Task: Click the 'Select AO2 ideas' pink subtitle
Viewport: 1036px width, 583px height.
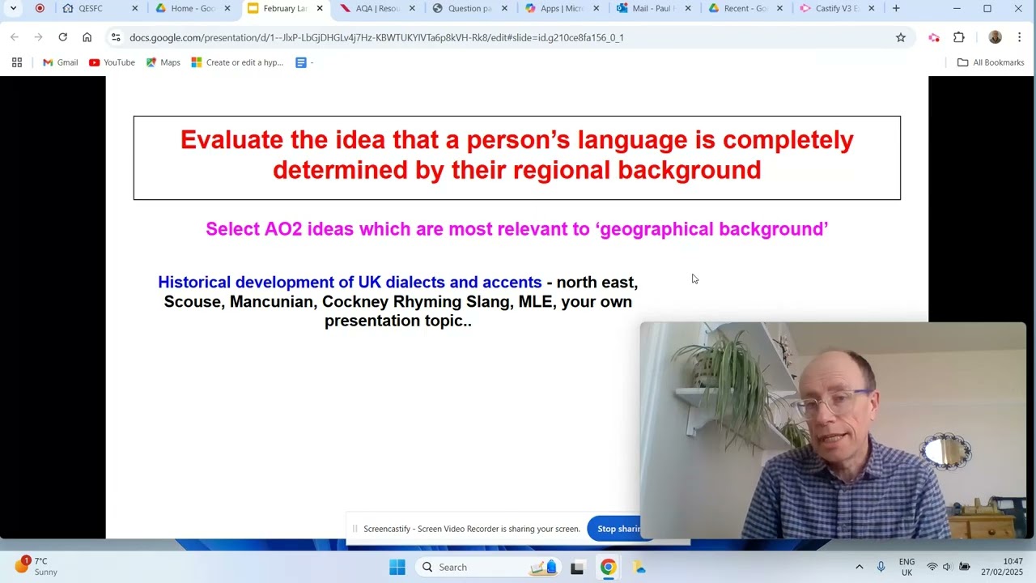Action: pyautogui.click(x=517, y=229)
